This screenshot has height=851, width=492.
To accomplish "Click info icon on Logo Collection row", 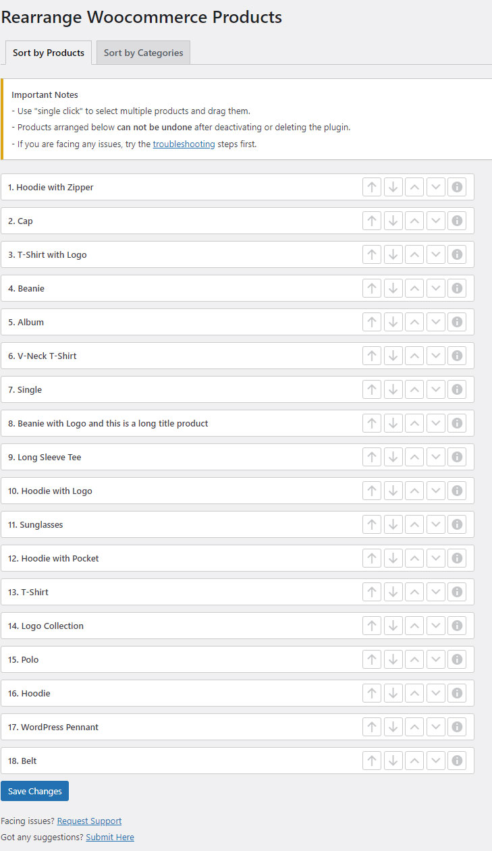I will pyautogui.click(x=457, y=626).
